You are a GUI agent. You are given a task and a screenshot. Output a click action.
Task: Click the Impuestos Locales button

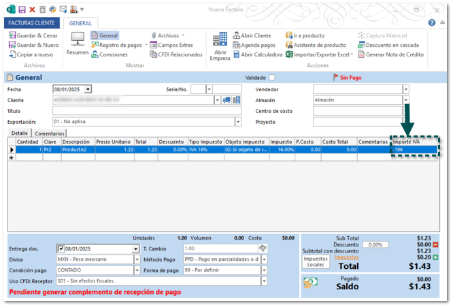pyautogui.click(x=315, y=262)
